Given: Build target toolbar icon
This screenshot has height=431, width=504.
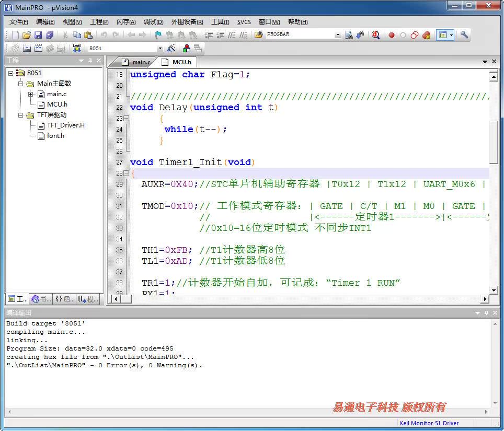Looking at the screenshot, I should coord(27,49).
